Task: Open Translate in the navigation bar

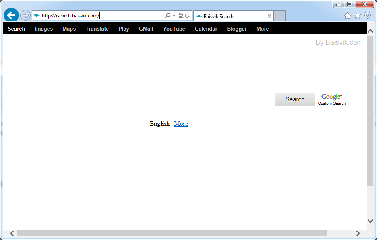Action: (x=97, y=29)
